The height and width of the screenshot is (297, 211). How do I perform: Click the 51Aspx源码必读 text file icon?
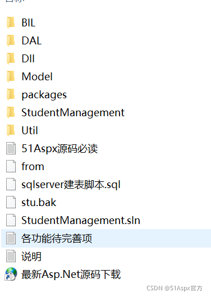tap(11, 148)
